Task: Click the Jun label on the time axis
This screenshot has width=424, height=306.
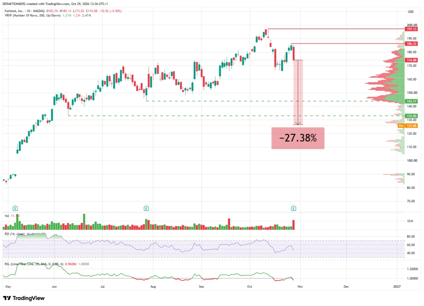Action: coord(54,287)
